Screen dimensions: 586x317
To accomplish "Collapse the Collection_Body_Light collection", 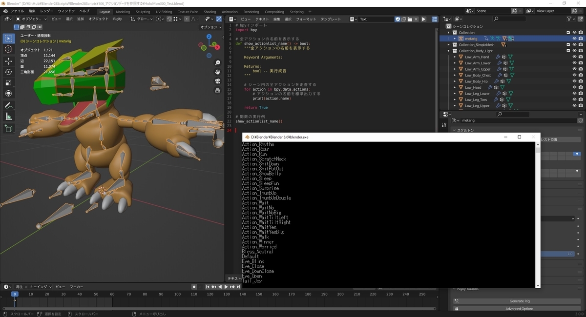I will point(448,50).
